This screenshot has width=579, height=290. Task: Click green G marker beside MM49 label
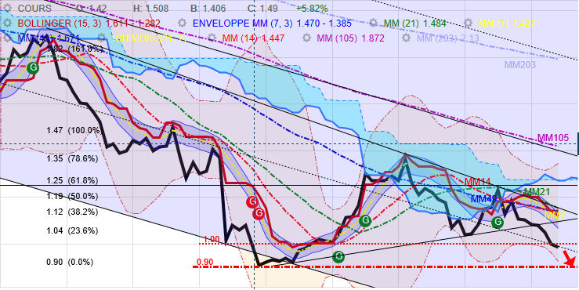498,222
